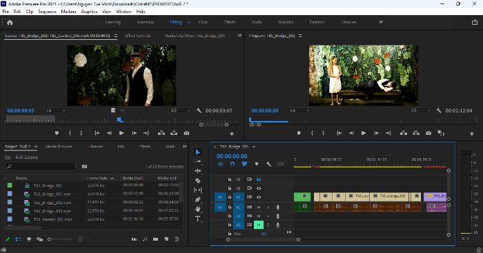Unmute track A3 with the green M

coord(259,225)
